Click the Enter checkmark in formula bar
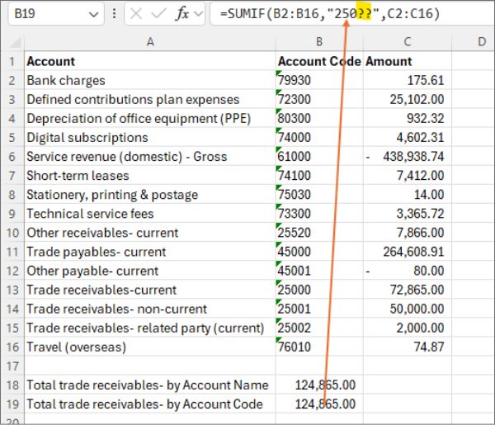Viewport: 495px width, 425px height. (158, 15)
